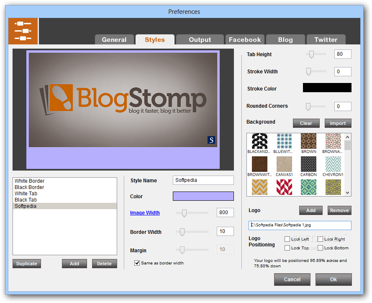Select the BLACKAND... background pattern
The width and height of the screenshot is (372, 303).
pos(259,141)
